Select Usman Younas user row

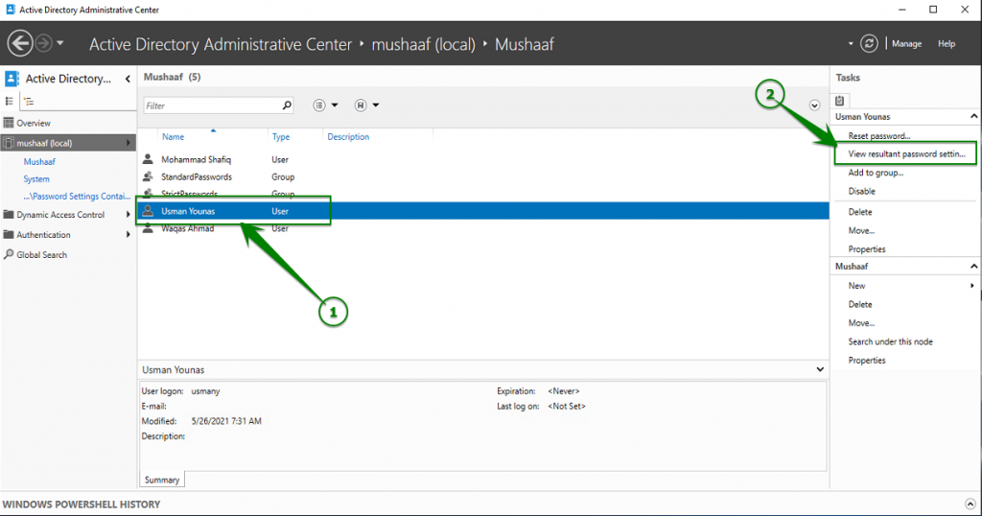(483, 211)
